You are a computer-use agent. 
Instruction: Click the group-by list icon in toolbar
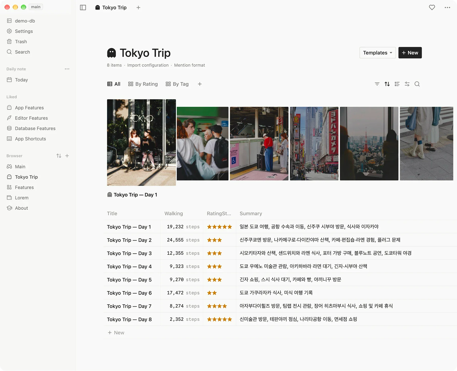[397, 84]
